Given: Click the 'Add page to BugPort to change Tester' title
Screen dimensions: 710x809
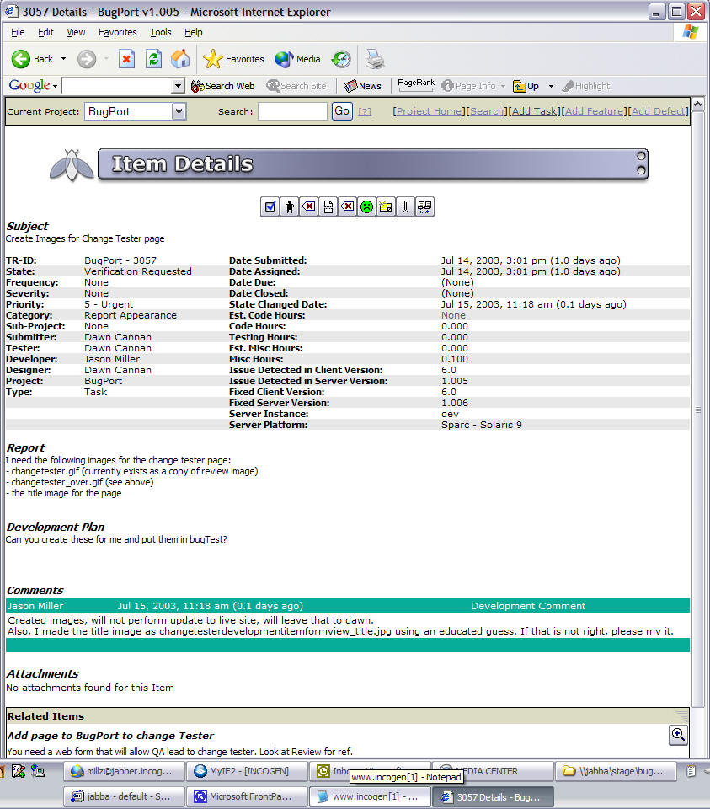Looking at the screenshot, I should click(x=110, y=736).
